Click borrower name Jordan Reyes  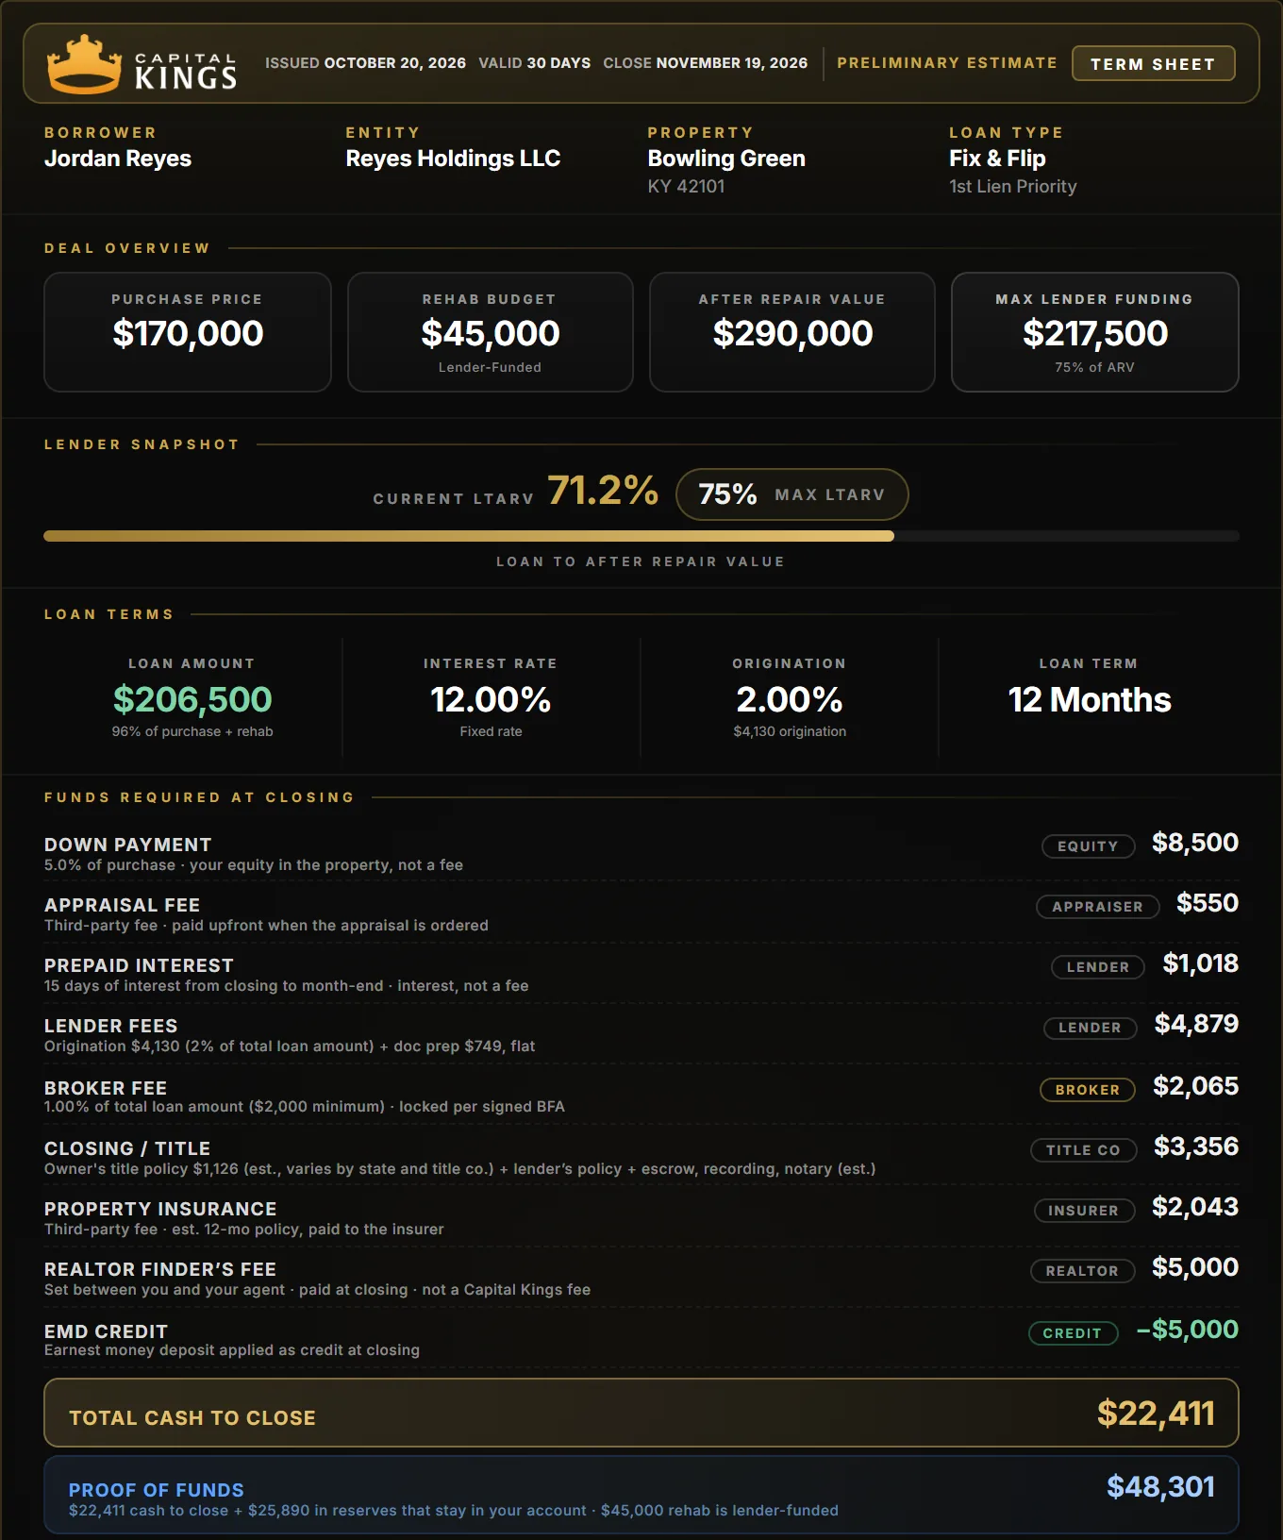(118, 159)
